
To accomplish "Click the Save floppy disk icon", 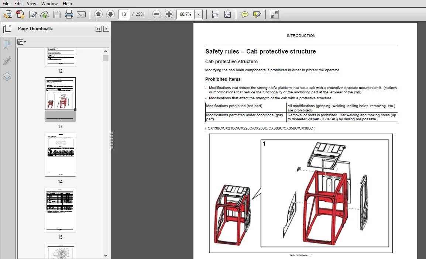I will pos(57,14).
